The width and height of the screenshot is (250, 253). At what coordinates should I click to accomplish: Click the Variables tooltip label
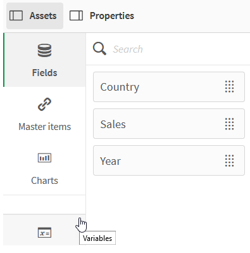pos(97,238)
